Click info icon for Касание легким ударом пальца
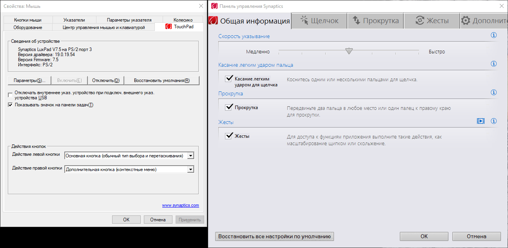The height and width of the screenshot is (248, 508). coord(493,64)
